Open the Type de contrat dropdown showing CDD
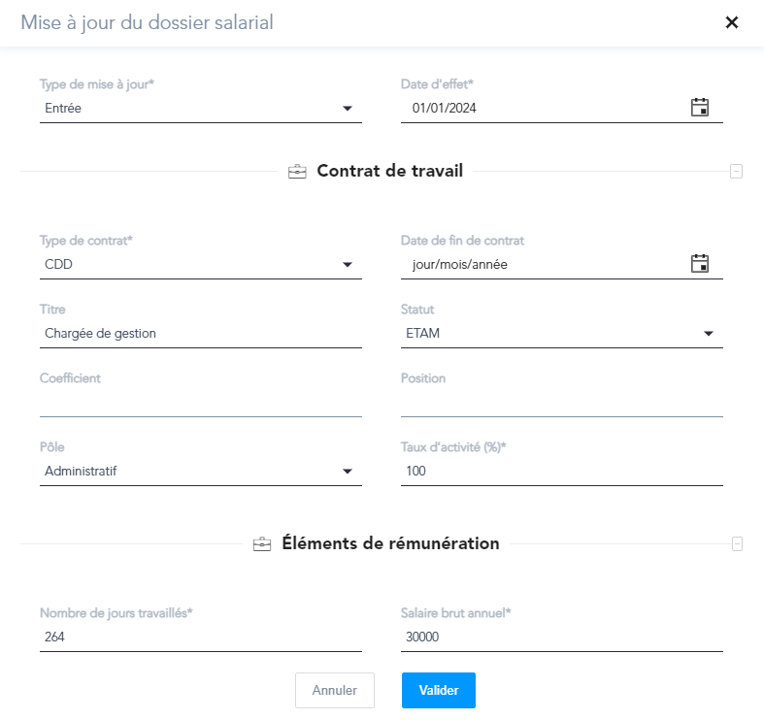Screen dimensions: 764x720 click(201, 265)
